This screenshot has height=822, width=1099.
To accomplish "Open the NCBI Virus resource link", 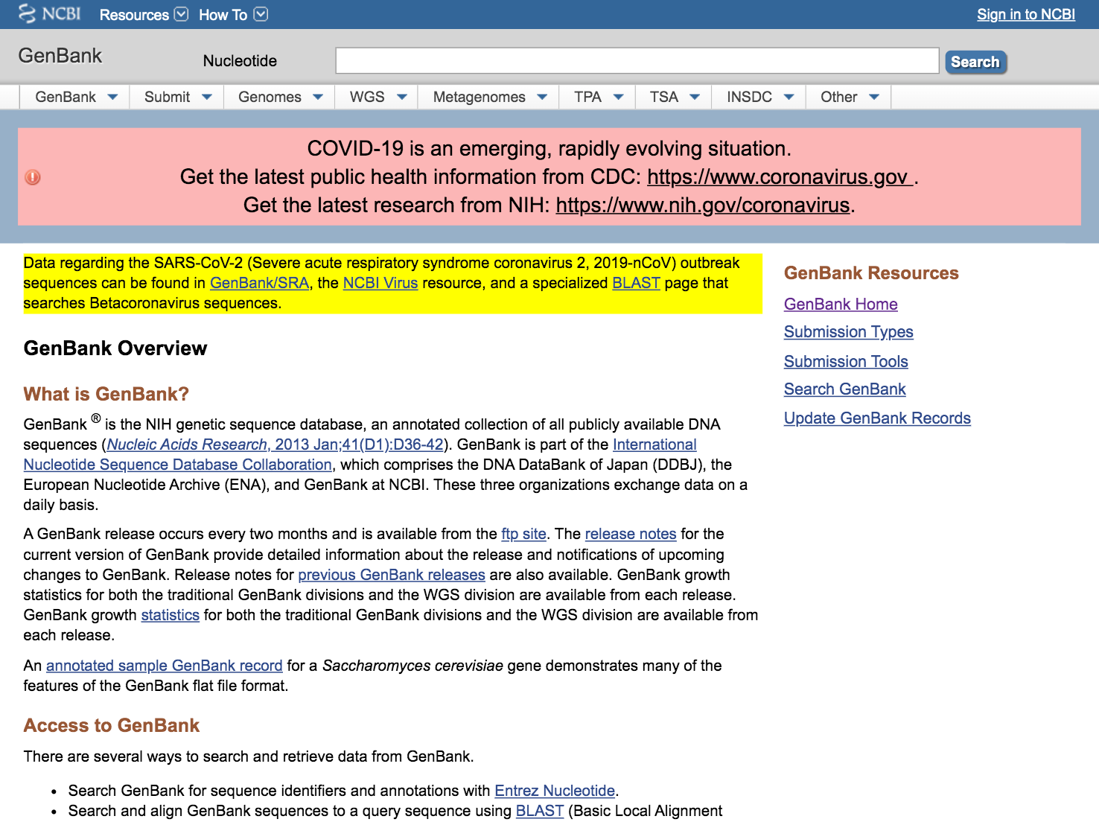I will pyautogui.click(x=380, y=284).
